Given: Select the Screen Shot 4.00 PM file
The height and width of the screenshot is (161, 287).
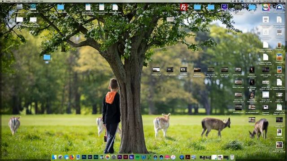Looking at the screenshot, I should click(265, 82).
